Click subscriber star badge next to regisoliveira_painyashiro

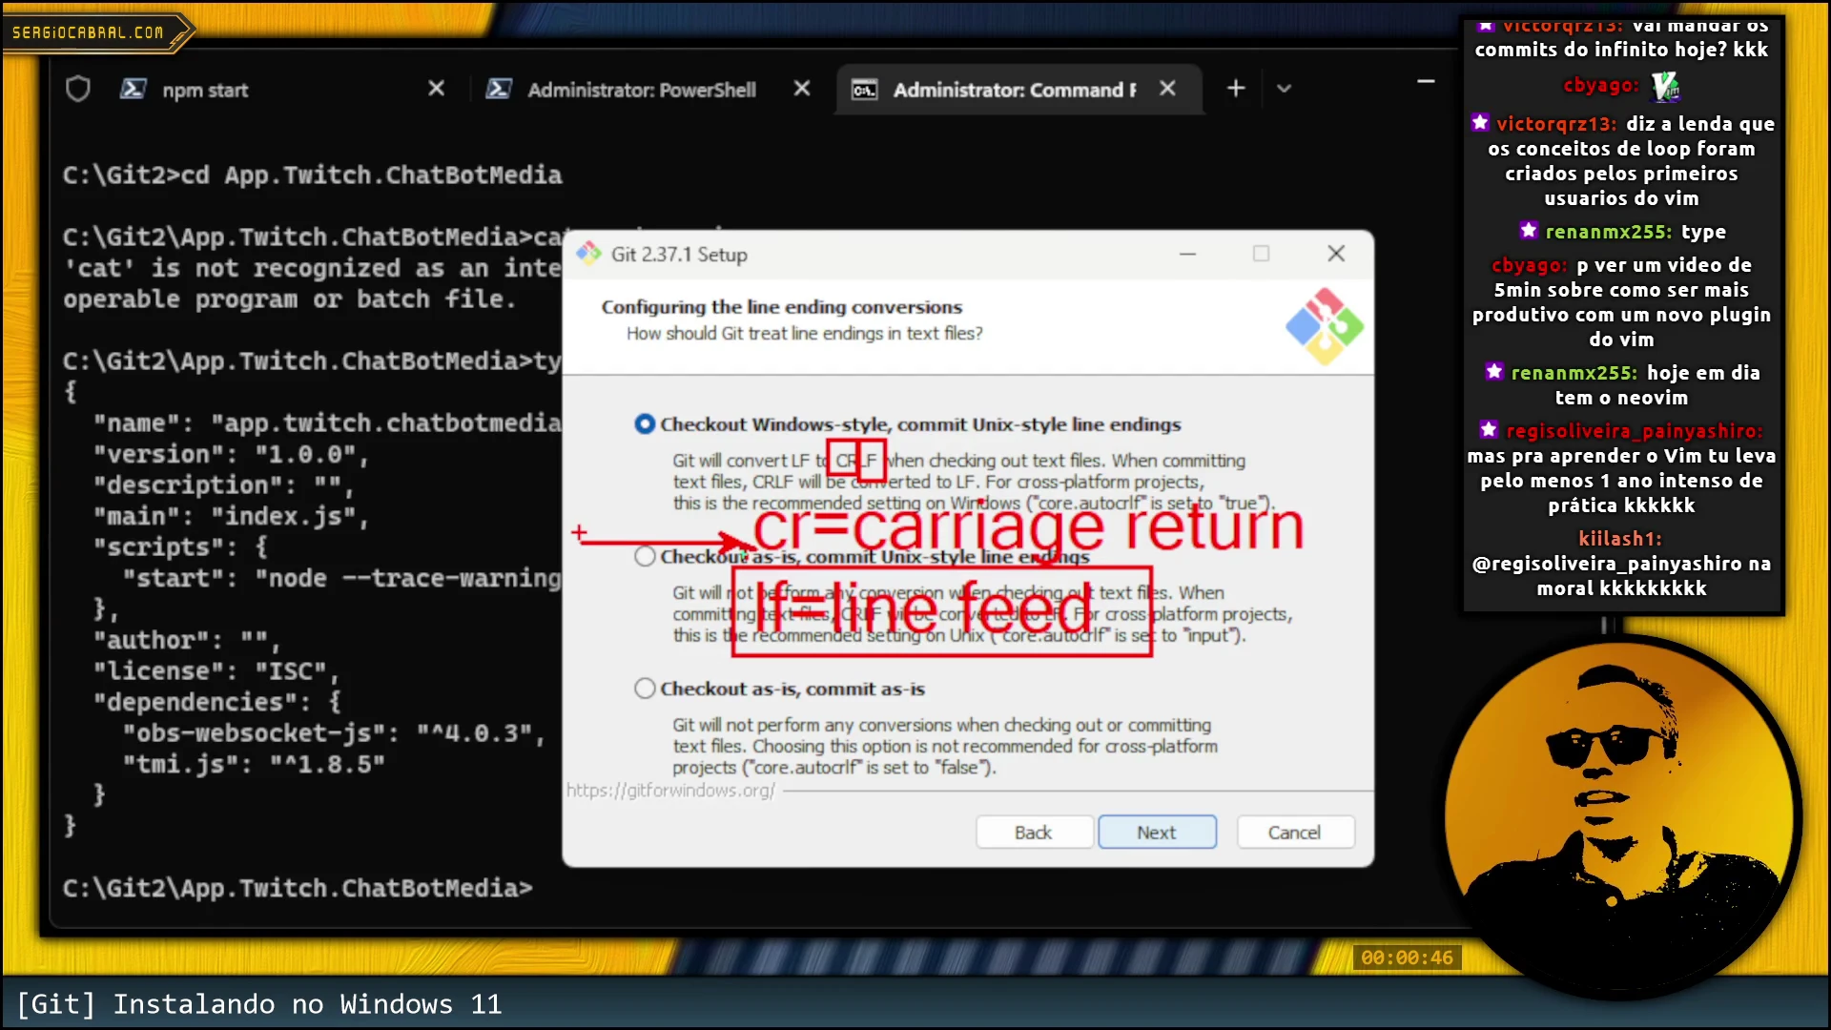coord(1489,430)
